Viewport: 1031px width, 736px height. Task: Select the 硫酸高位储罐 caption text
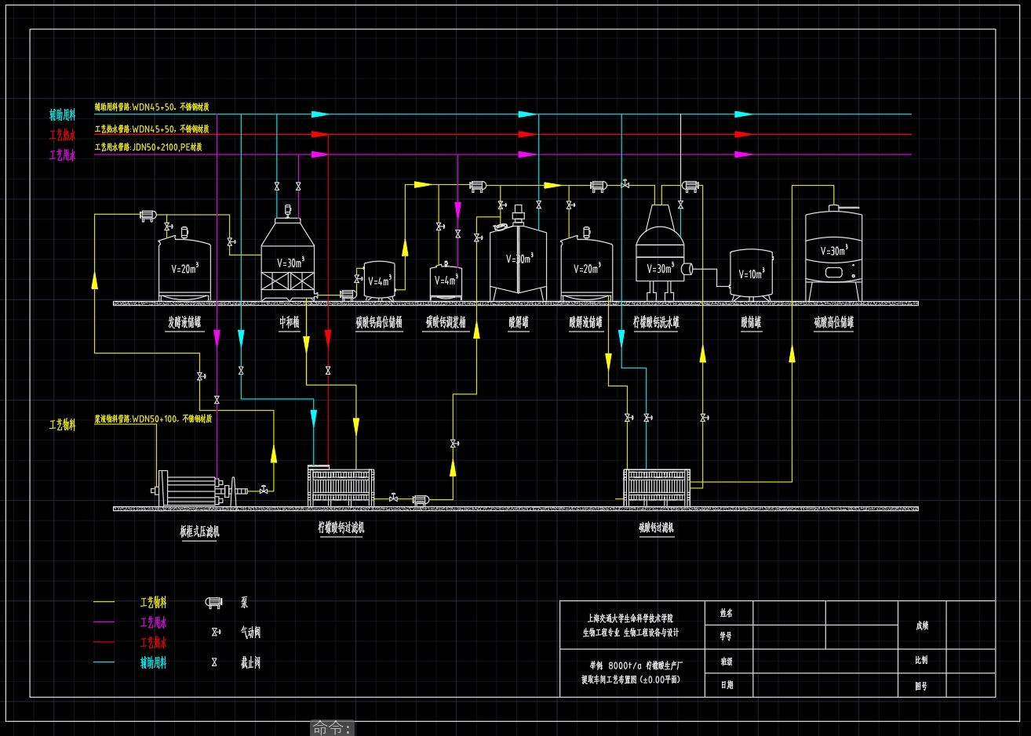834,323
